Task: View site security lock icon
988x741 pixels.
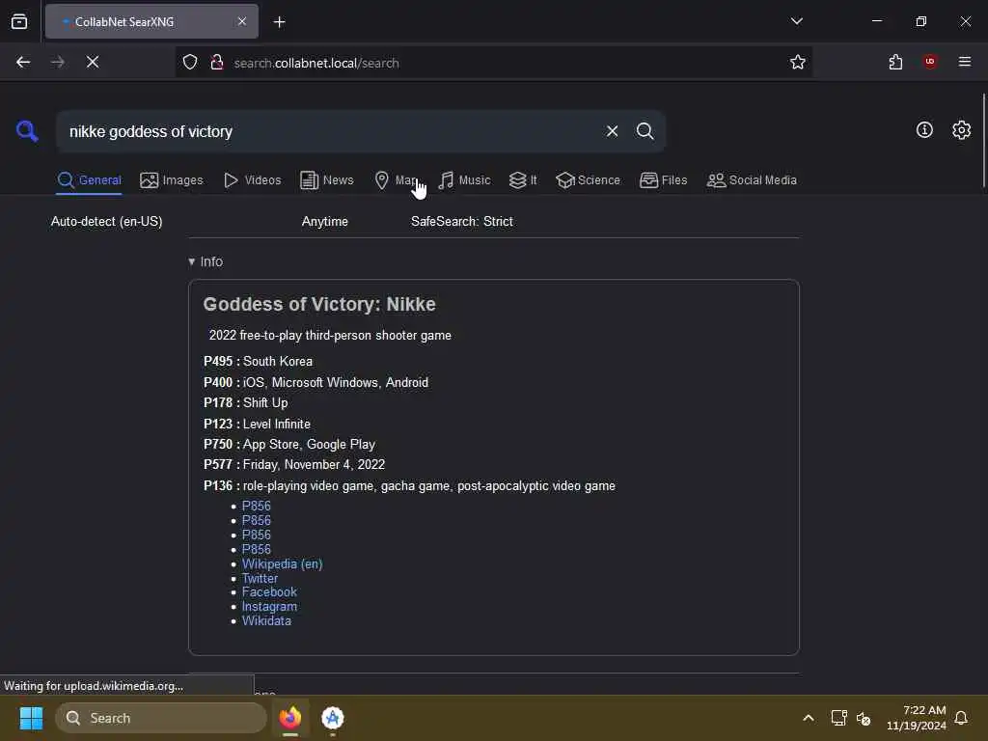Action: [x=217, y=62]
